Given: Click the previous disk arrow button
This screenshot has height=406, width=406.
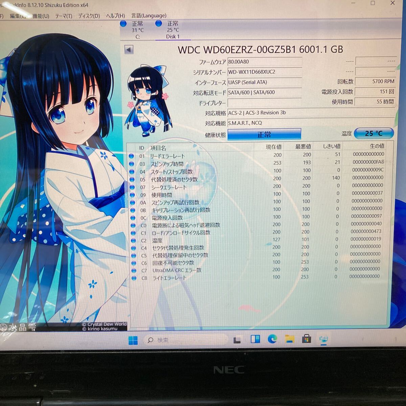Looking at the screenshot, I should pos(129,50).
